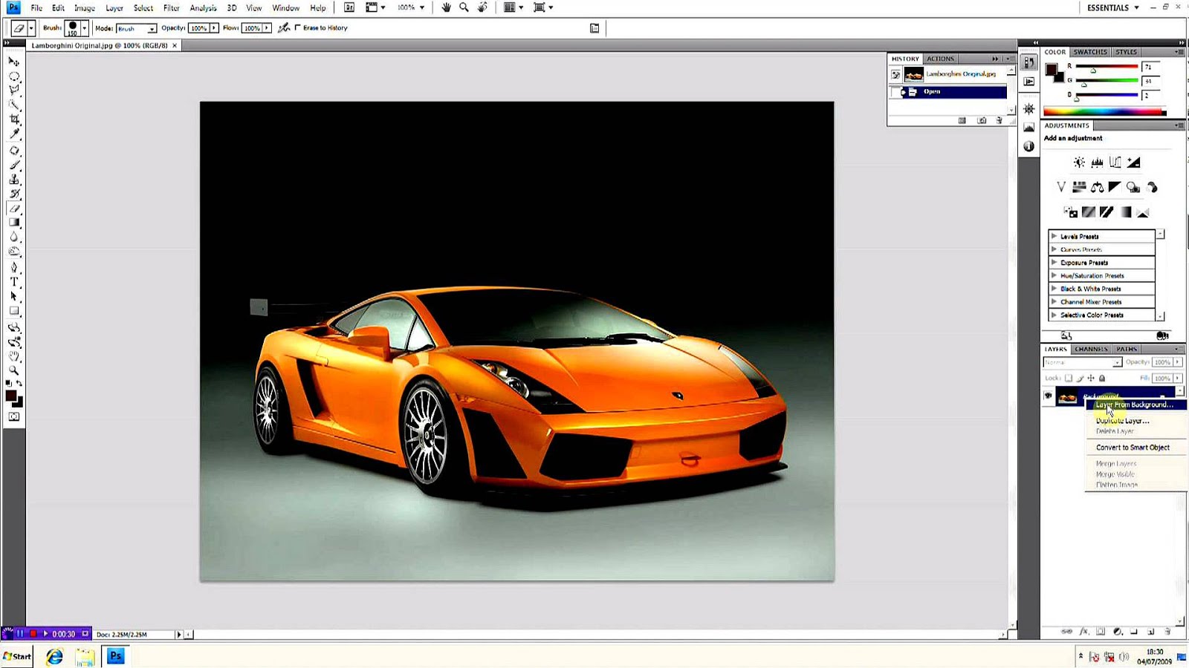Click the Lamborghini Original.jpg history snapshot thumbnail
The height and width of the screenshot is (668, 1189).
click(913, 74)
